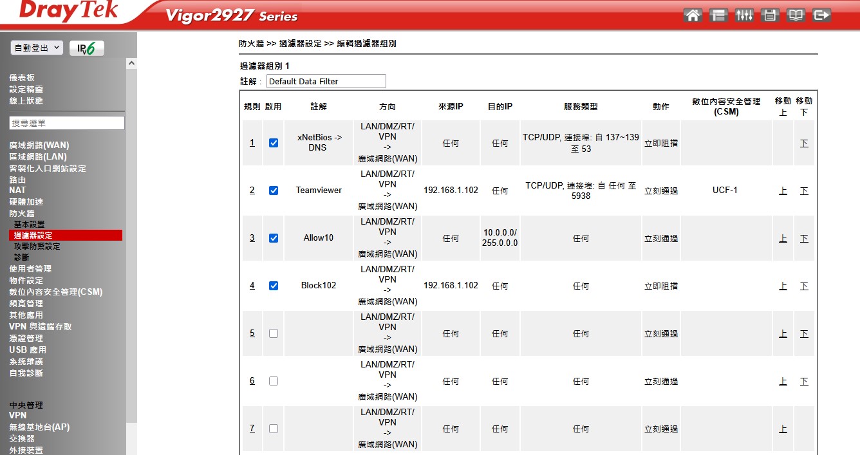Click the sidebar scrollbar up arrow
The height and width of the screenshot is (455, 860).
coord(131,64)
